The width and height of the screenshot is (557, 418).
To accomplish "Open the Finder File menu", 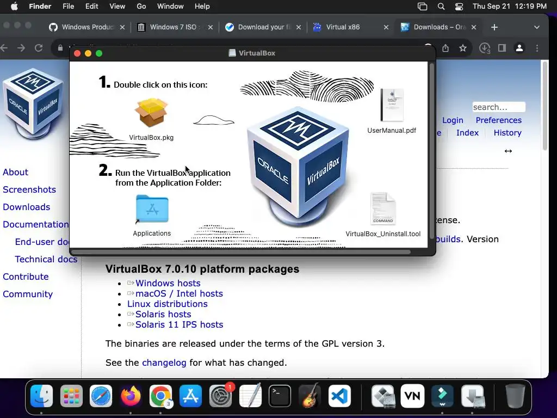I will [x=68, y=7].
